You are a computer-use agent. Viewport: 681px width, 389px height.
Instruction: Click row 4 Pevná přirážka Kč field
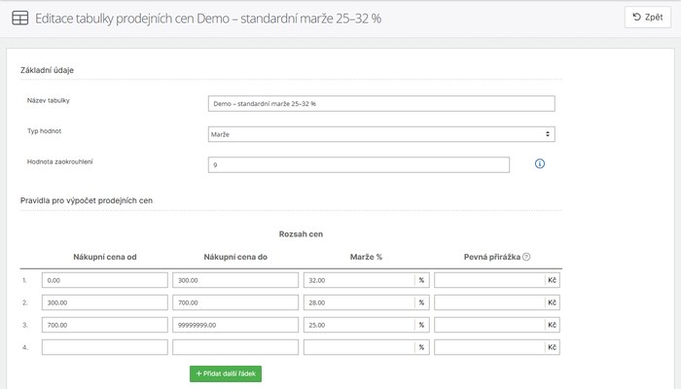[x=489, y=347]
